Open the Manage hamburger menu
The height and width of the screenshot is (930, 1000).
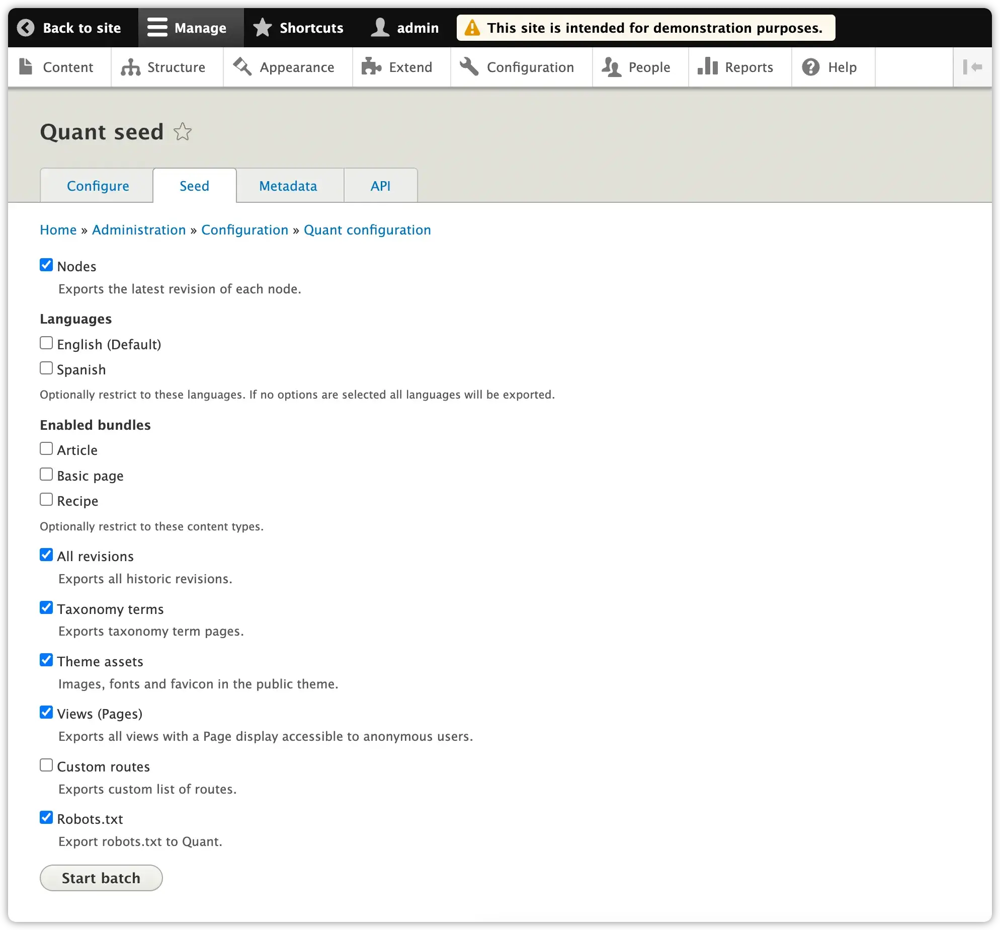157,28
